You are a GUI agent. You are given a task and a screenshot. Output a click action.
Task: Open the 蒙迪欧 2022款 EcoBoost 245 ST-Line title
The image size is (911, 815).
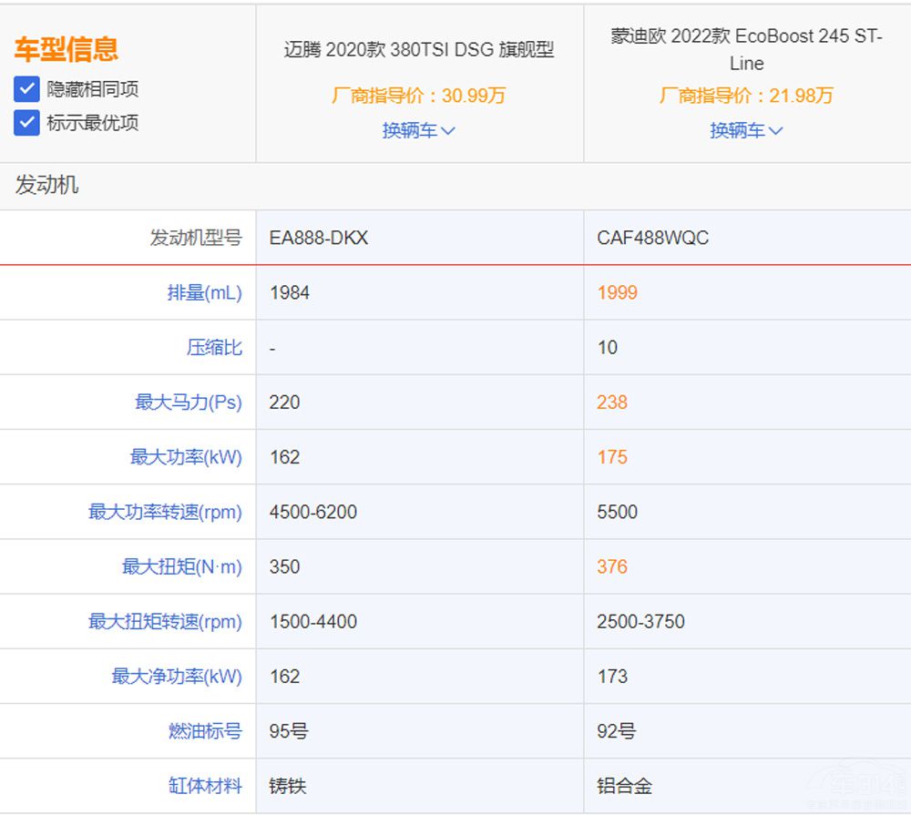746,50
